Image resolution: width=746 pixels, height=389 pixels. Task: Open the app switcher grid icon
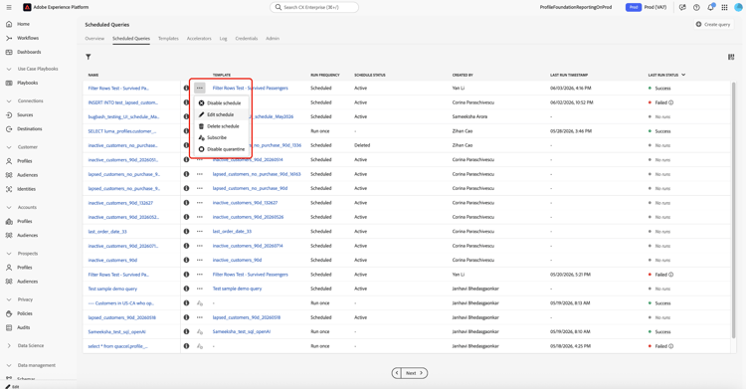click(724, 8)
